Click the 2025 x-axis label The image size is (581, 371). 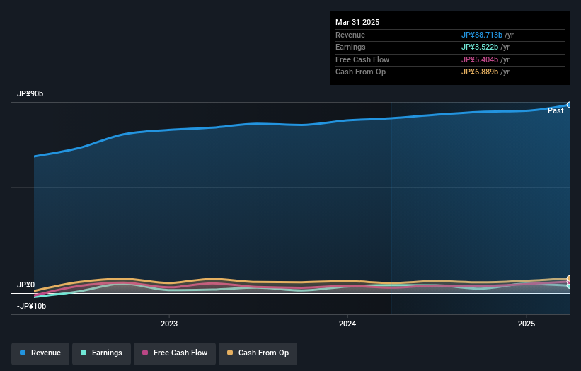click(x=527, y=324)
